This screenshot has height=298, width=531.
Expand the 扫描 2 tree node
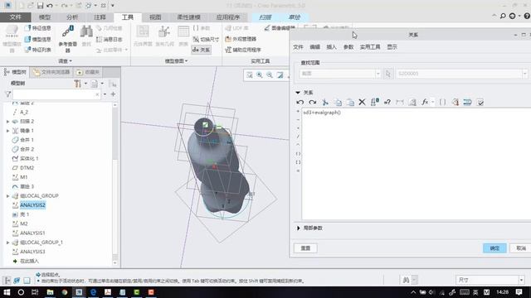click(x=7, y=122)
